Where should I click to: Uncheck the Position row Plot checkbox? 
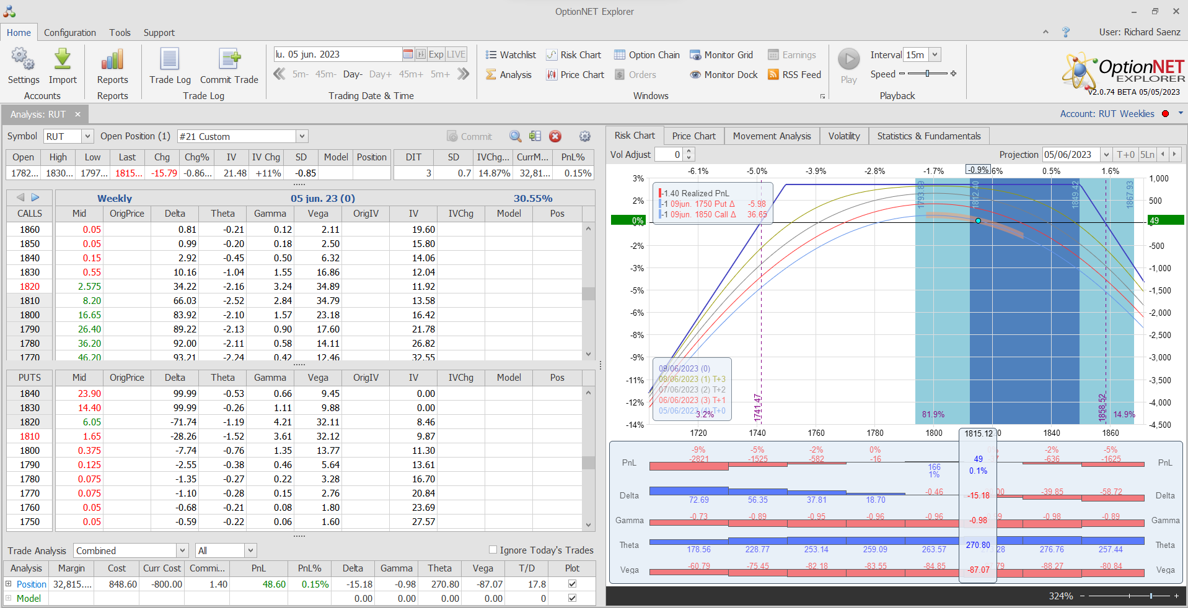[572, 584]
